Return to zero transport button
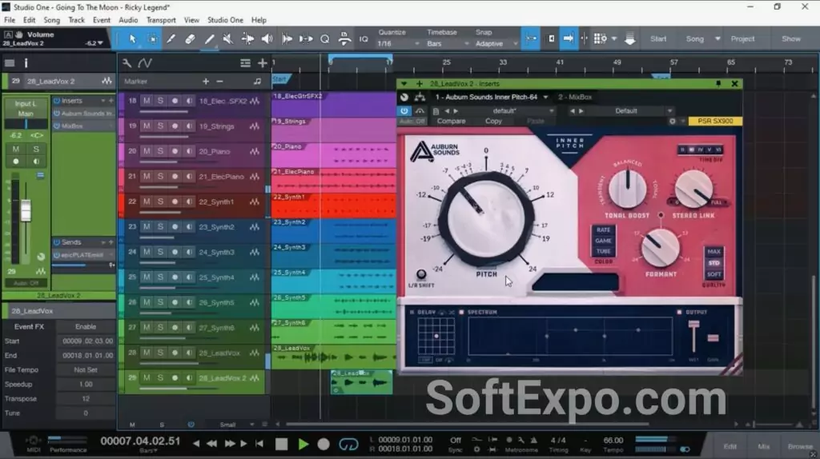820x459 pixels. (259, 444)
